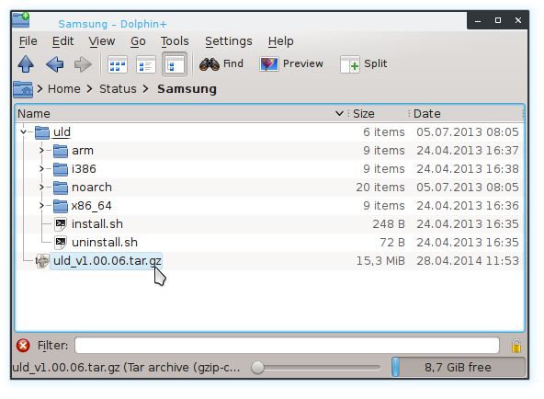Navigate back with the left arrow
544x399 pixels.
coord(54,64)
